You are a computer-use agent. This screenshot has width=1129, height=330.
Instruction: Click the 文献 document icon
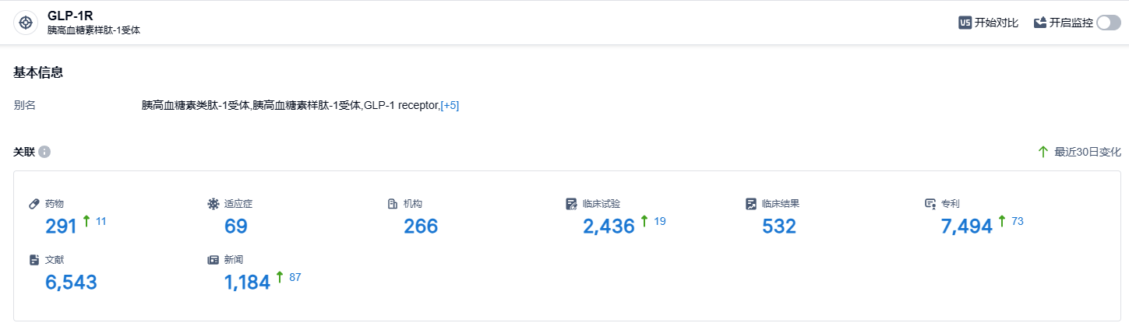point(34,260)
